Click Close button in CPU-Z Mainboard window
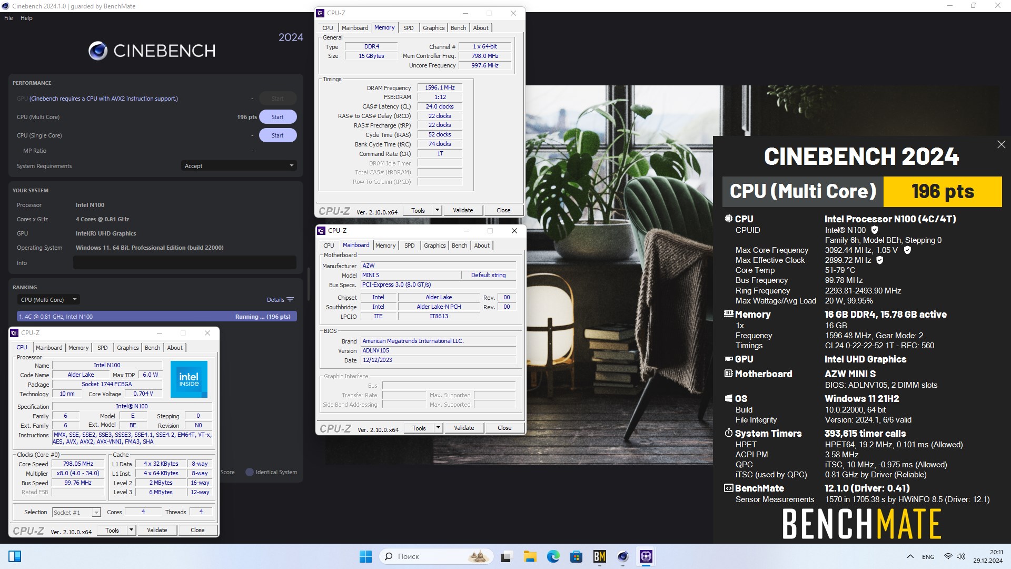1011x569 pixels. 504,428
